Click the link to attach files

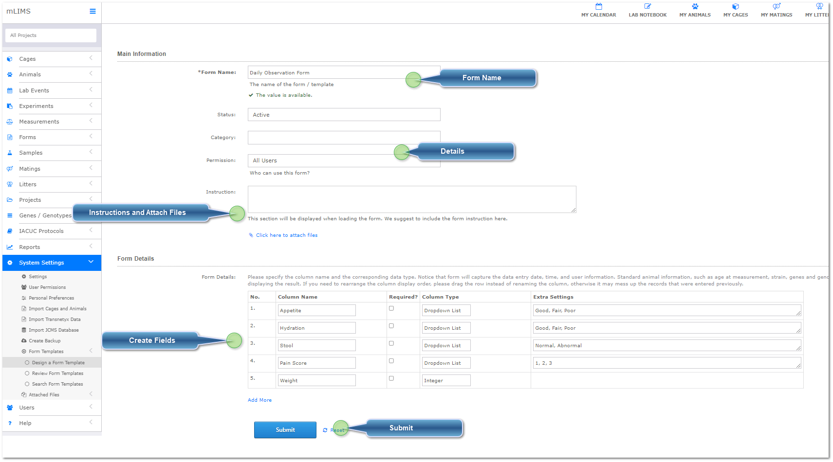click(x=286, y=235)
